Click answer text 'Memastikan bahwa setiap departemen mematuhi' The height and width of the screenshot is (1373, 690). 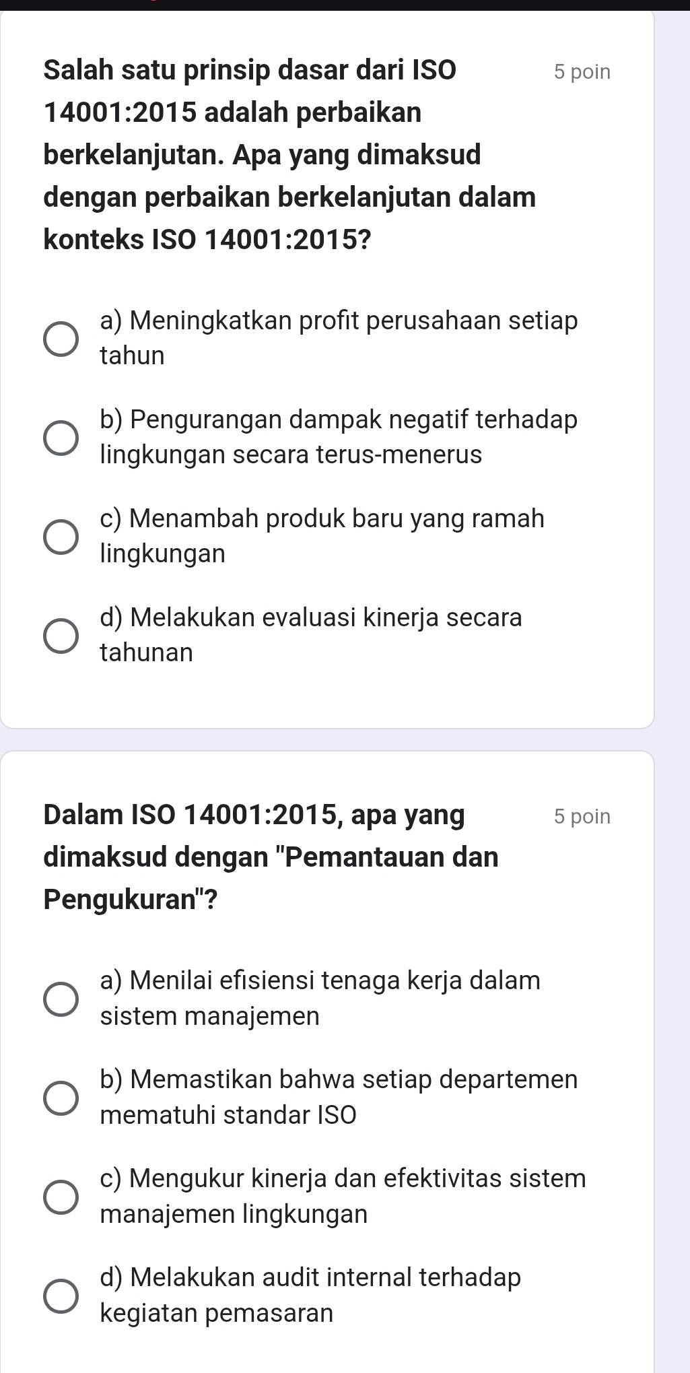(x=338, y=1096)
